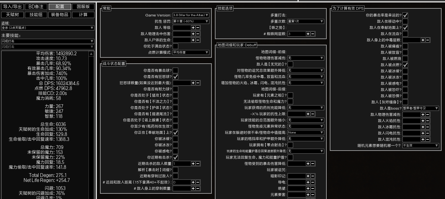Toggle 你是否有暴击球 checkbox

point(175,70)
